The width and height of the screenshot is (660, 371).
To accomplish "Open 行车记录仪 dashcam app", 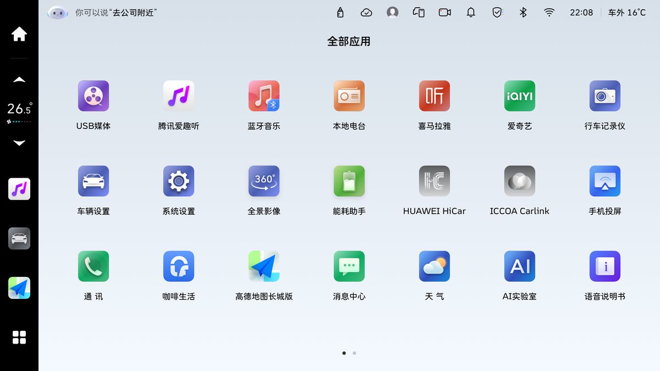I will pyautogui.click(x=605, y=96).
